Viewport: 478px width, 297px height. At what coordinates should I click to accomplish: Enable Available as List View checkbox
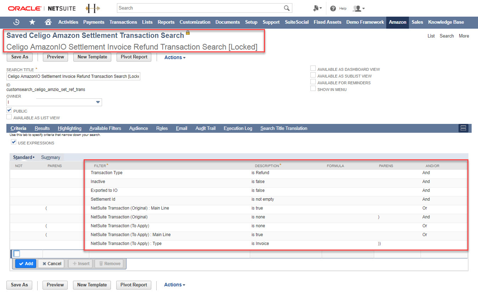click(9, 117)
